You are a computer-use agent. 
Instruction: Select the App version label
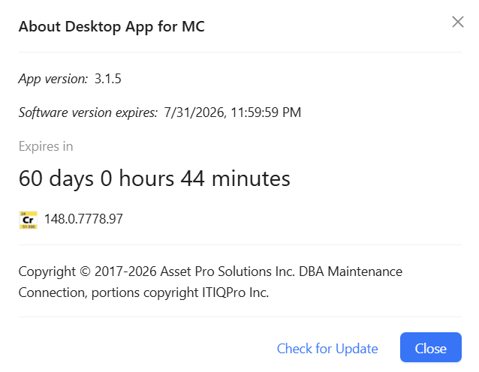tap(53, 79)
